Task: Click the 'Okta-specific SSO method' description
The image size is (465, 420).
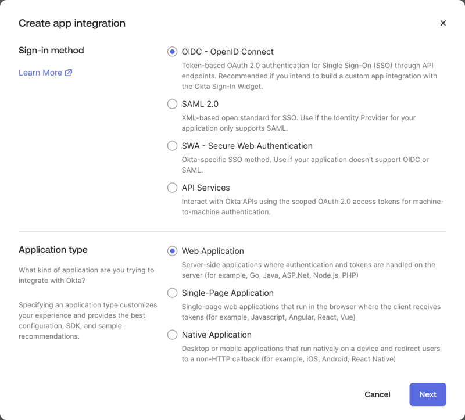Action: point(305,165)
